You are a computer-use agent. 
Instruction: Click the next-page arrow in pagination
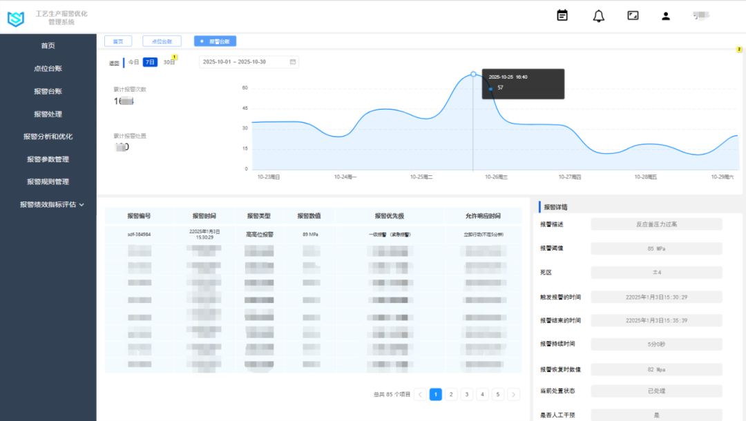pos(513,393)
